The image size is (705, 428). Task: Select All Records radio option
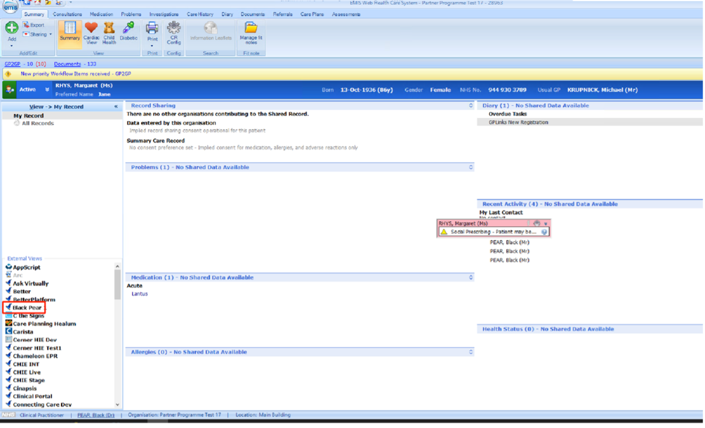coord(17,123)
